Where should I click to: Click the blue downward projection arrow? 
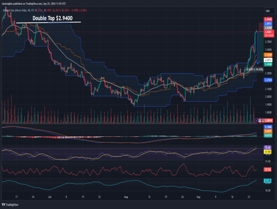[258, 48]
